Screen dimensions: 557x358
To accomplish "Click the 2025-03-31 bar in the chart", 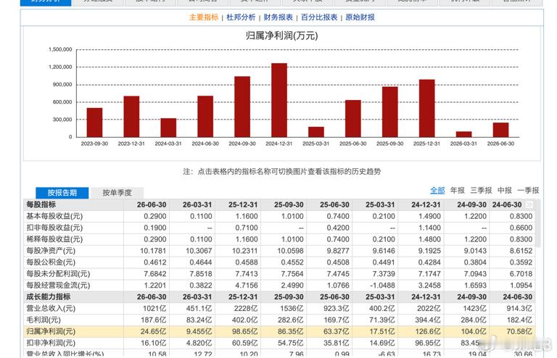I will [x=316, y=132].
